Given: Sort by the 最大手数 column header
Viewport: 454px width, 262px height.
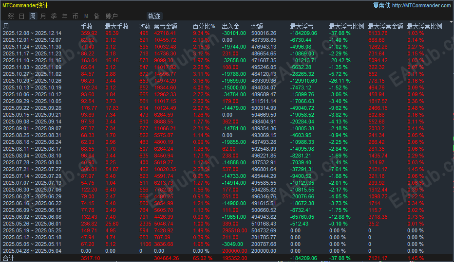Looking at the screenshot, I should tap(116, 26).
